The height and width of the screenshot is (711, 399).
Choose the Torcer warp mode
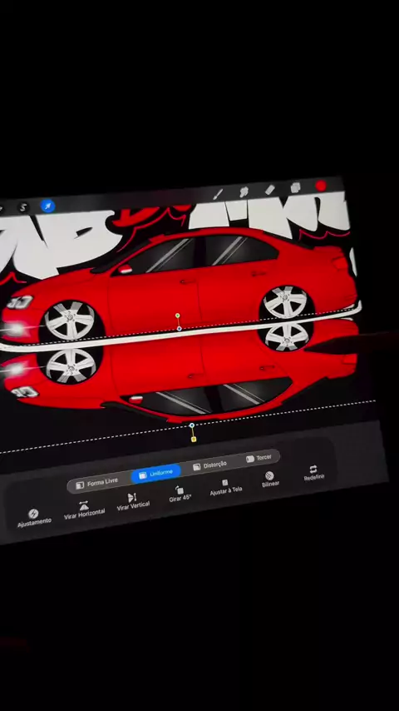pos(259,458)
